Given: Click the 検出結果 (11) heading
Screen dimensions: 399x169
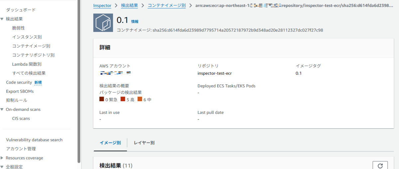Looking at the screenshot, I should point(116,165).
